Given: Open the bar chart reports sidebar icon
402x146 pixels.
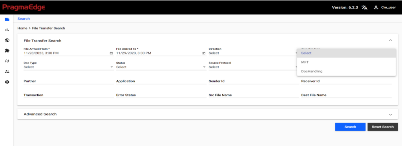Looking at the screenshot, I should click(7, 30).
